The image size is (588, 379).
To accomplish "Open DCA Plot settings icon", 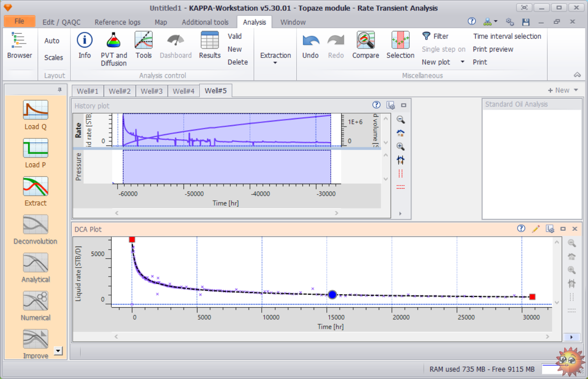I will (x=550, y=229).
